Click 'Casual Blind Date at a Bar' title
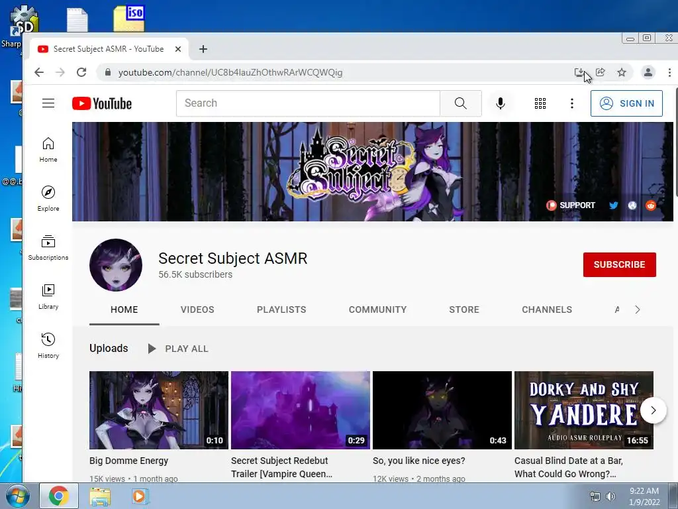Screen dimensions: 678x509 (569, 467)
